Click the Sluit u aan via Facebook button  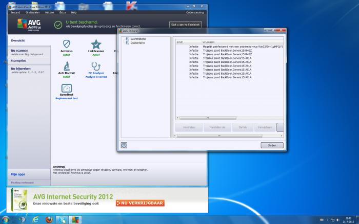(x=185, y=25)
